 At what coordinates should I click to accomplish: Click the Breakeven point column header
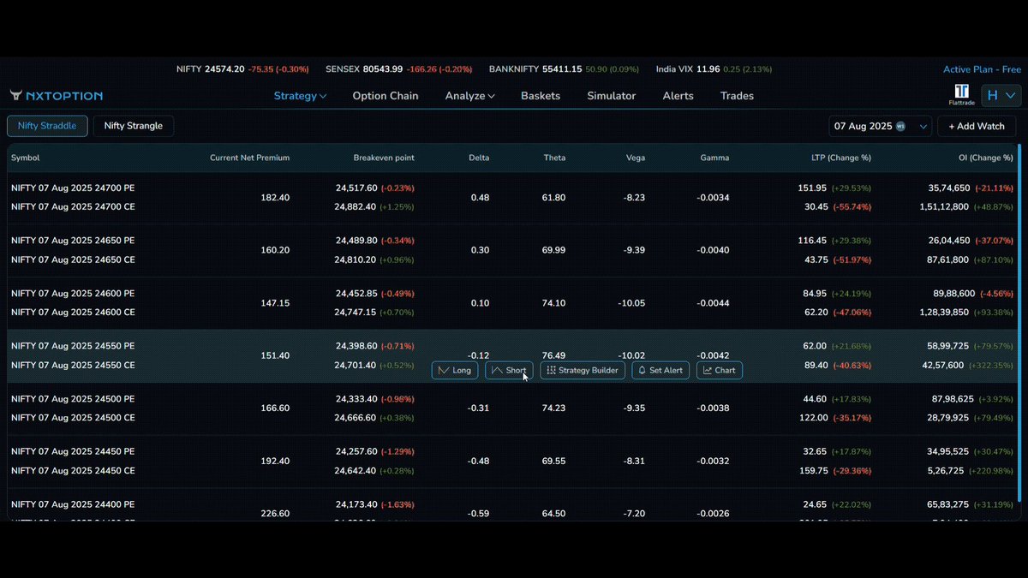pos(384,158)
